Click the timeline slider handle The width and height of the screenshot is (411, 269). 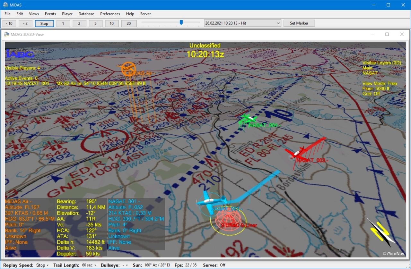[181, 22]
